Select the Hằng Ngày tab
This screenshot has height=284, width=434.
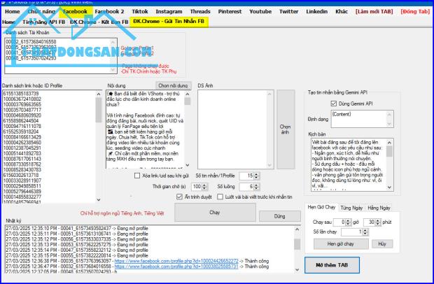click(x=379, y=208)
